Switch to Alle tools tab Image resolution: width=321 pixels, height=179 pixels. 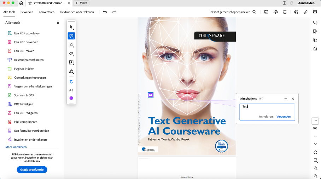9,12
